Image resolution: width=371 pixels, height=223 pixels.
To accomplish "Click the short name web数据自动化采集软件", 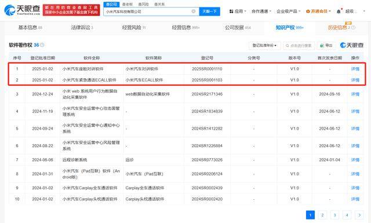I will pyautogui.click(x=147, y=94).
